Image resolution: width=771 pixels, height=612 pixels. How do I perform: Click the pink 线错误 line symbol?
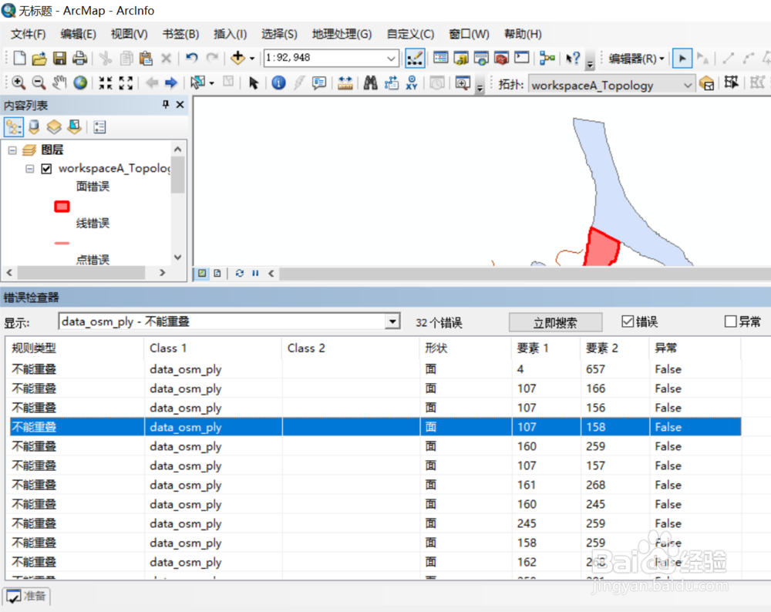(x=62, y=243)
